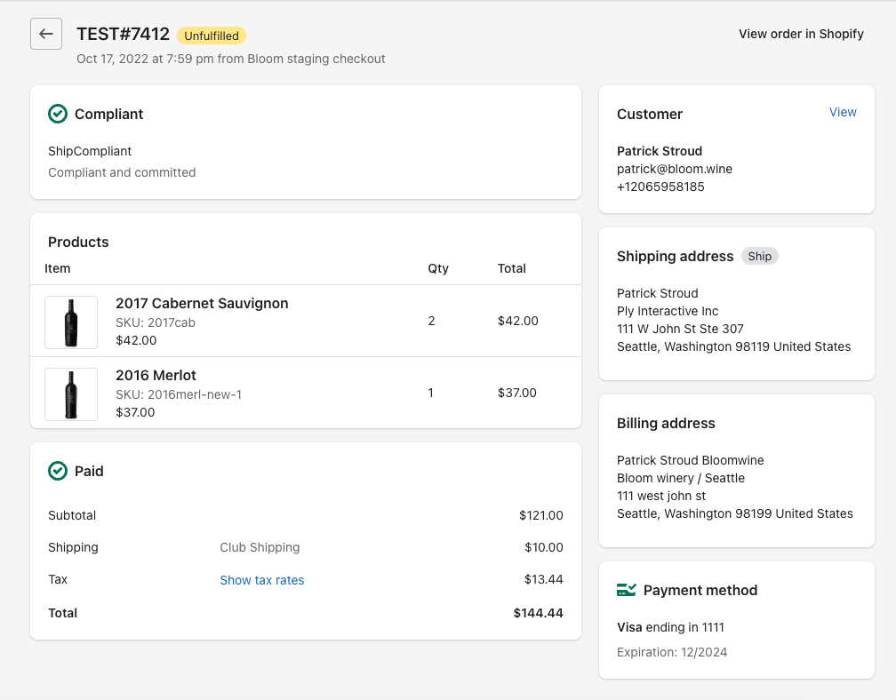The width and height of the screenshot is (896, 700).
Task: Open the 2017 Cabernet Sauvignon bottle thumbnail
Action: pyautogui.click(x=71, y=322)
